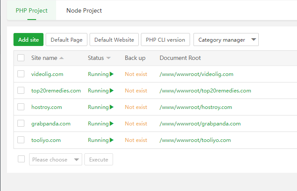Click the play icon for top20remedies.com status
This screenshot has height=191, width=297.
(x=112, y=90)
